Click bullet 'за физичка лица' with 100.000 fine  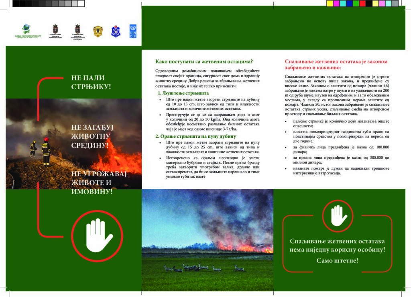(x=341, y=150)
